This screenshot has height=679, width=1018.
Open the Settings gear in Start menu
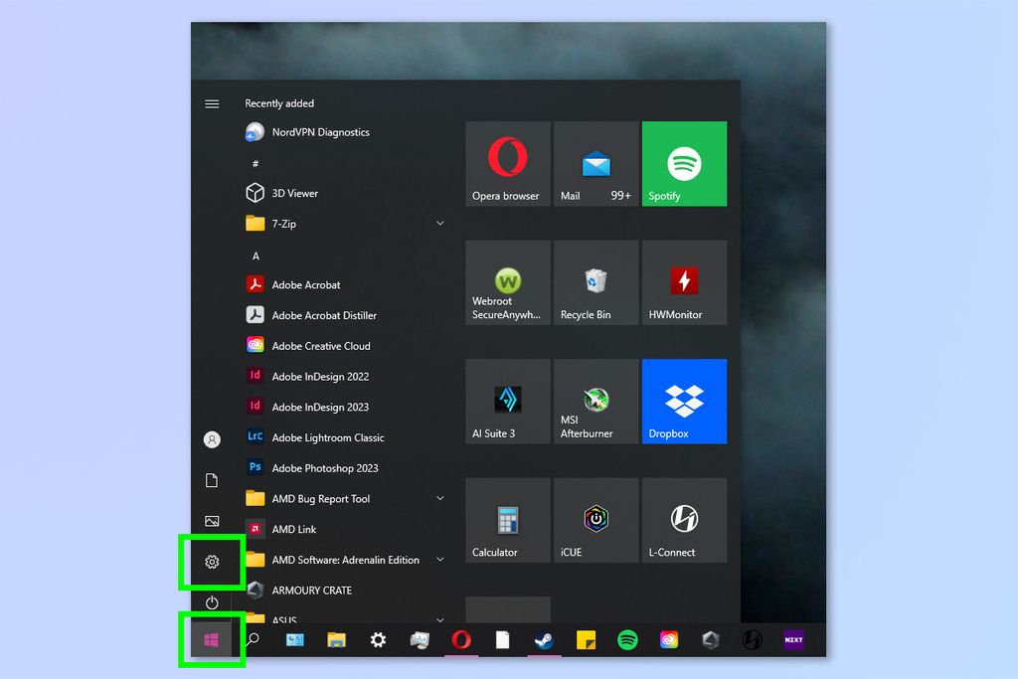tap(212, 562)
